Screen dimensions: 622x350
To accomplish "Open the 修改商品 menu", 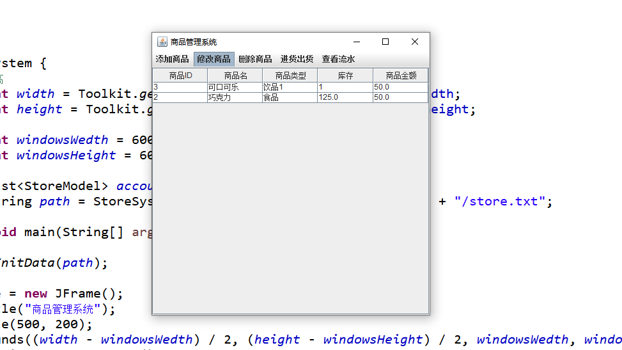I will 214,60.
